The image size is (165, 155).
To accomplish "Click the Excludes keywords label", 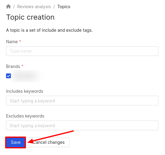I will 25,116.
